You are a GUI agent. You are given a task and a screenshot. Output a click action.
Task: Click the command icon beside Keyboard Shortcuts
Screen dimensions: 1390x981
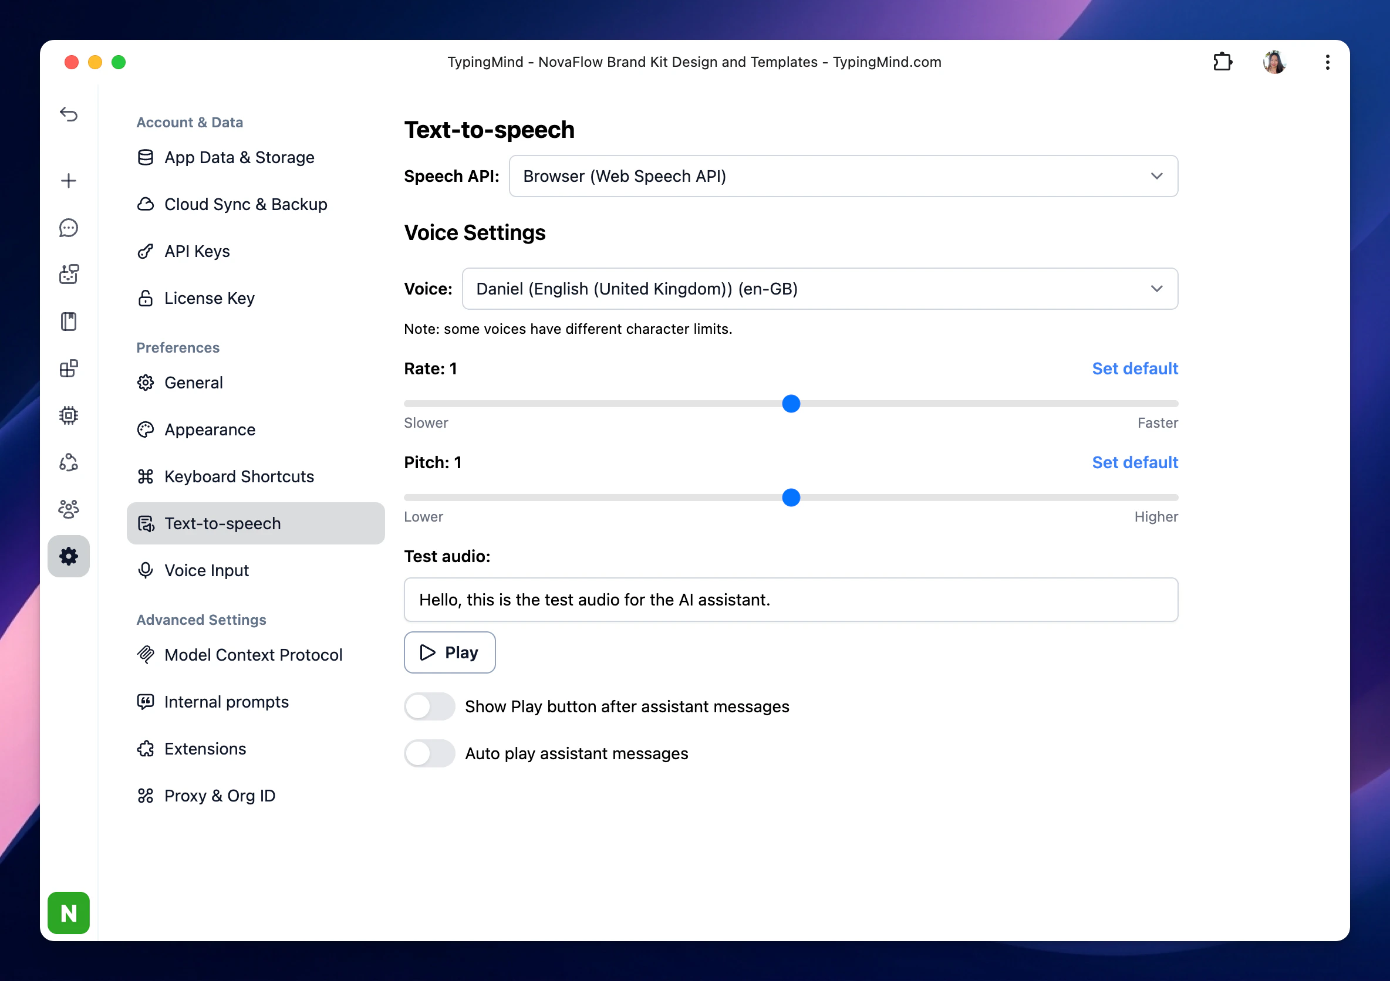coord(146,476)
